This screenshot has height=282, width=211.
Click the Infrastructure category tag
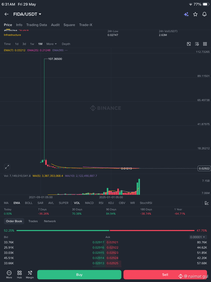point(12,35)
